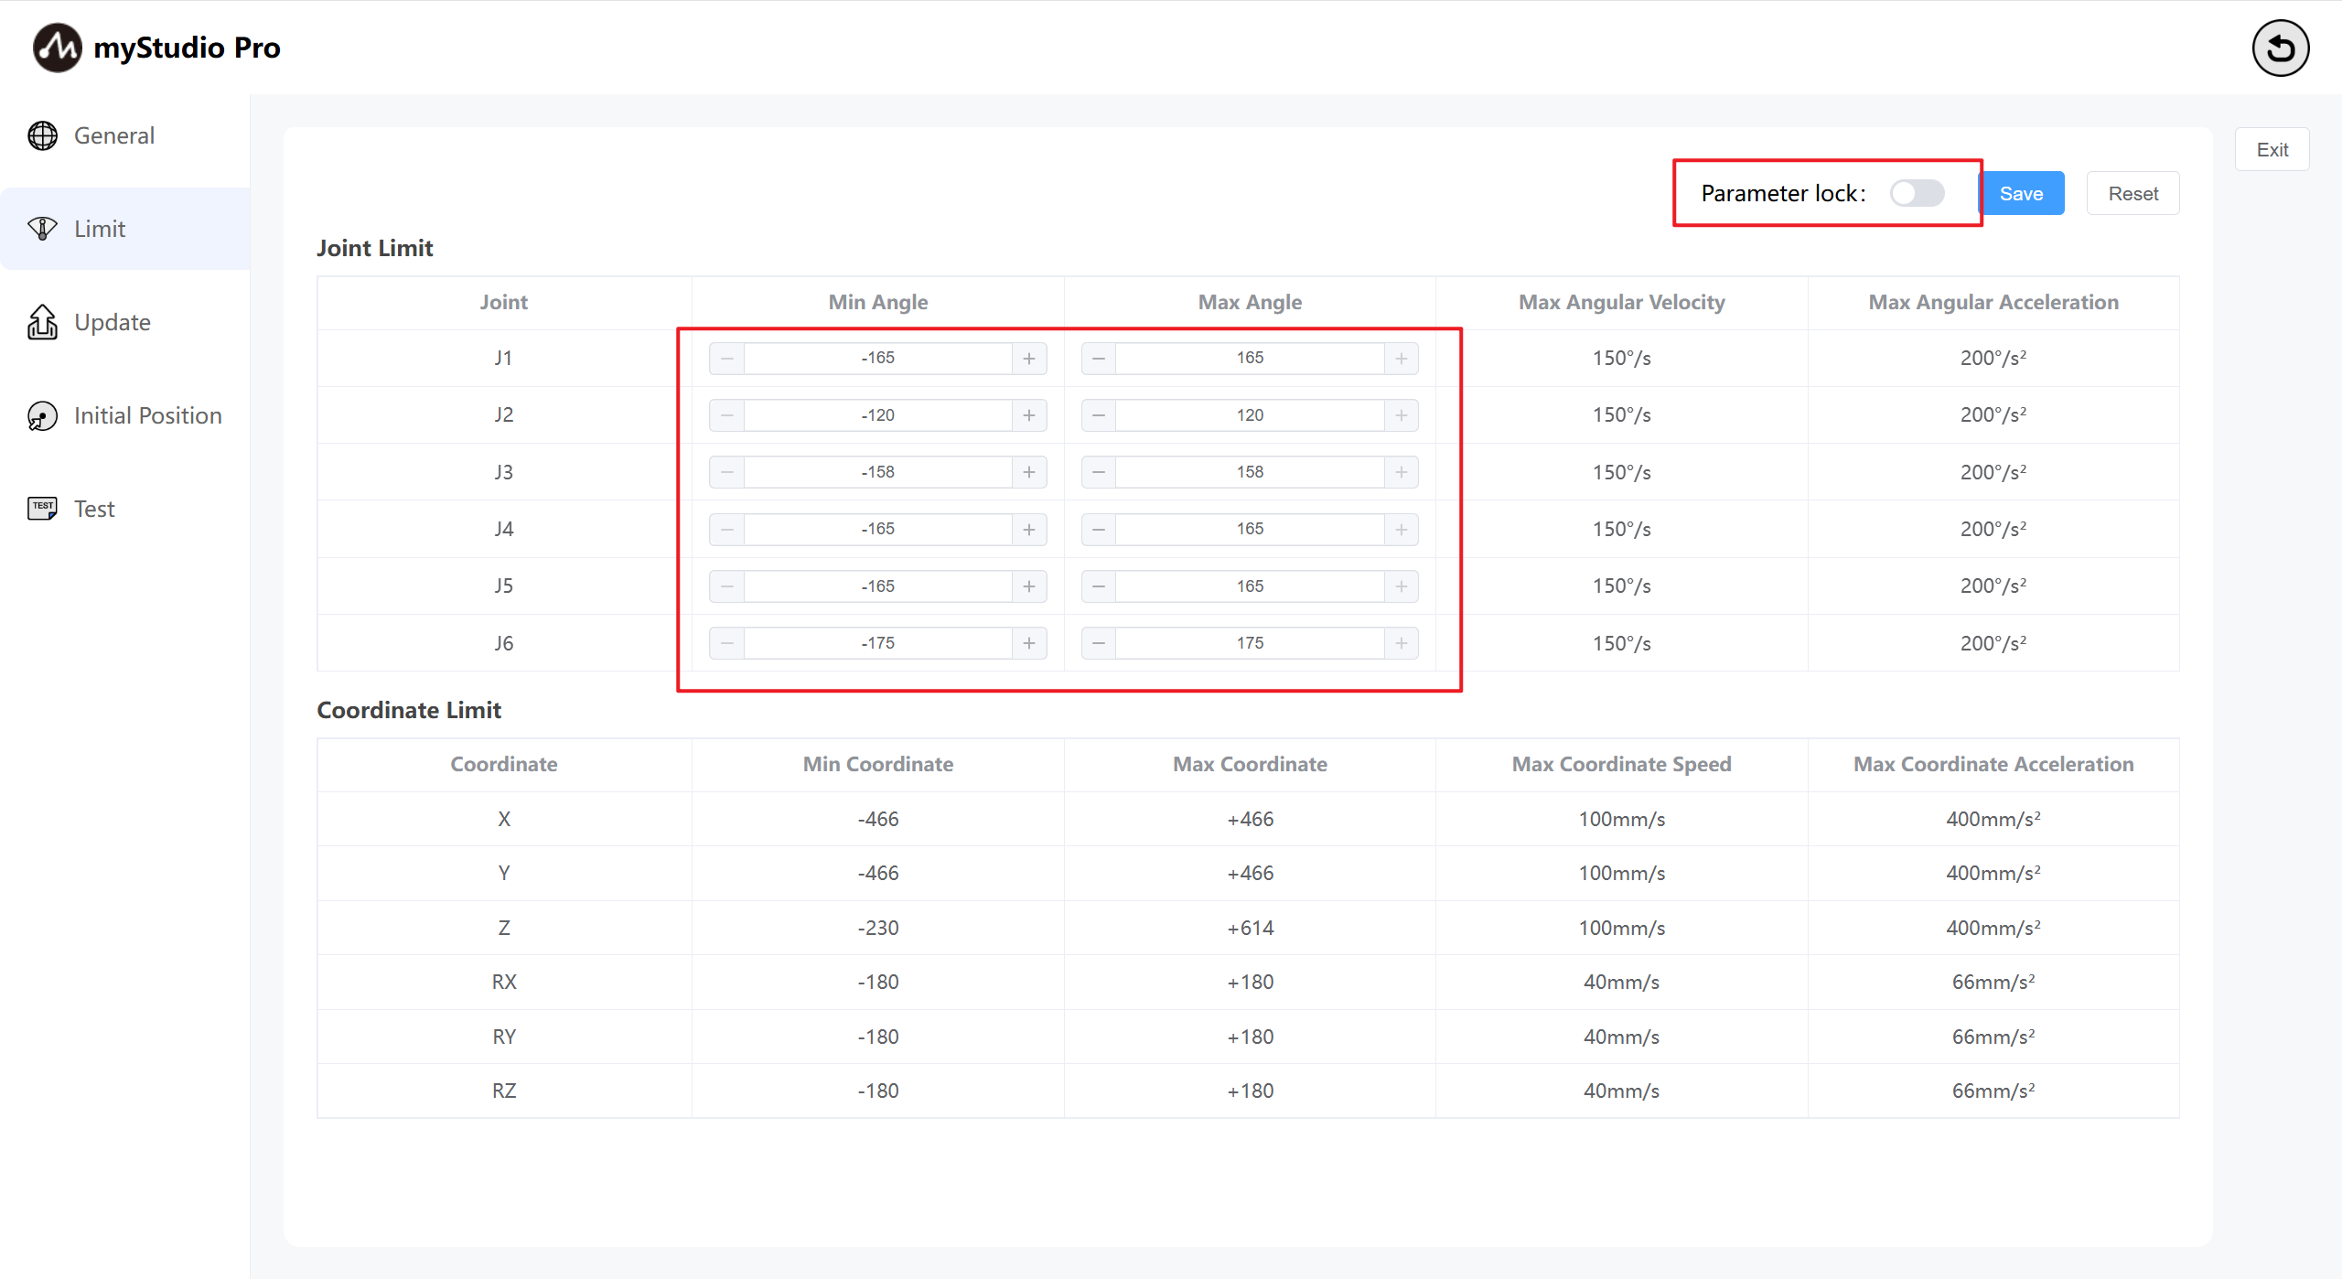Screen dimensions: 2342x1279
Task: Click the myStudio Pro logo icon
Action: 57,48
